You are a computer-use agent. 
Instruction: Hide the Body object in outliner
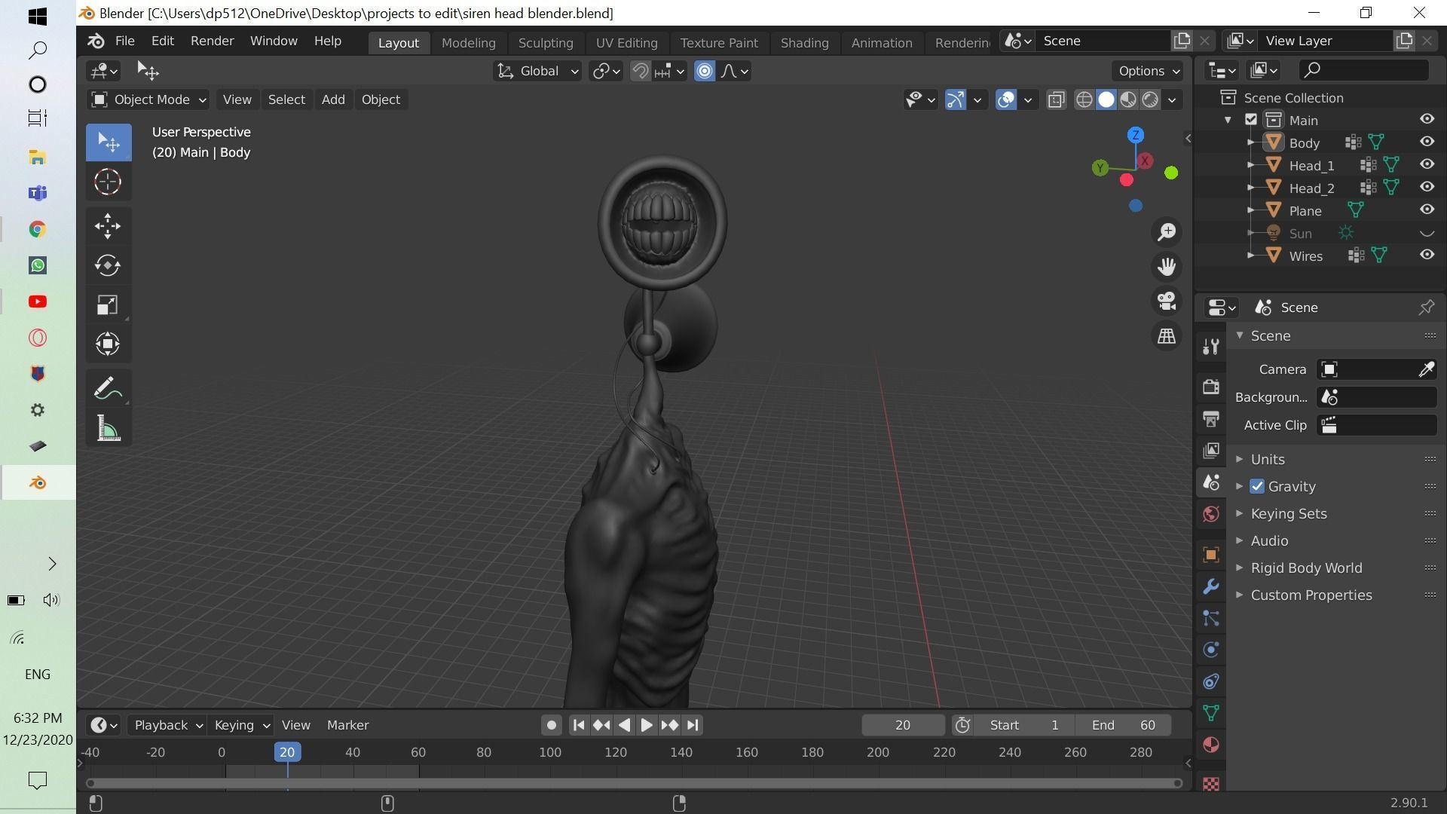tap(1427, 142)
